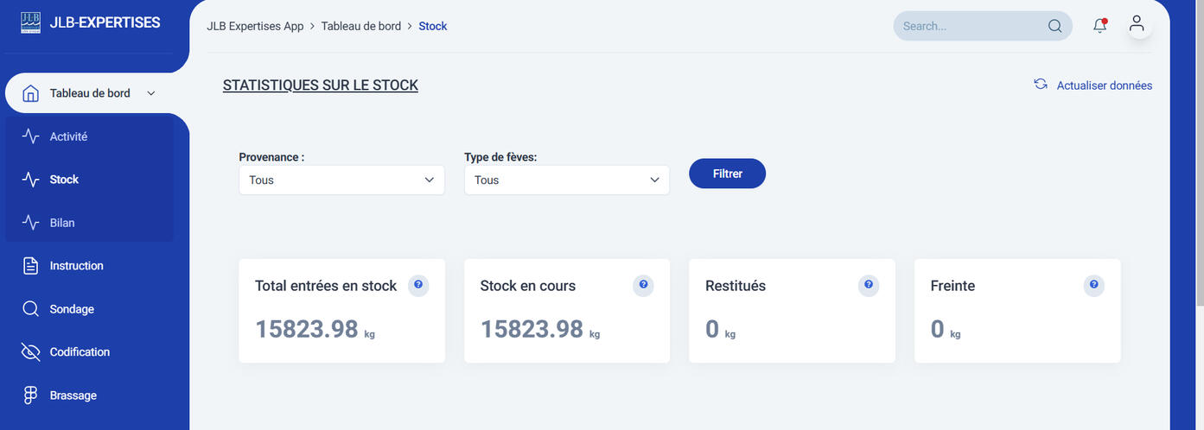Open the Provenance dropdown
Image resolution: width=1204 pixels, height=430 pixels.
pos(341,180)
